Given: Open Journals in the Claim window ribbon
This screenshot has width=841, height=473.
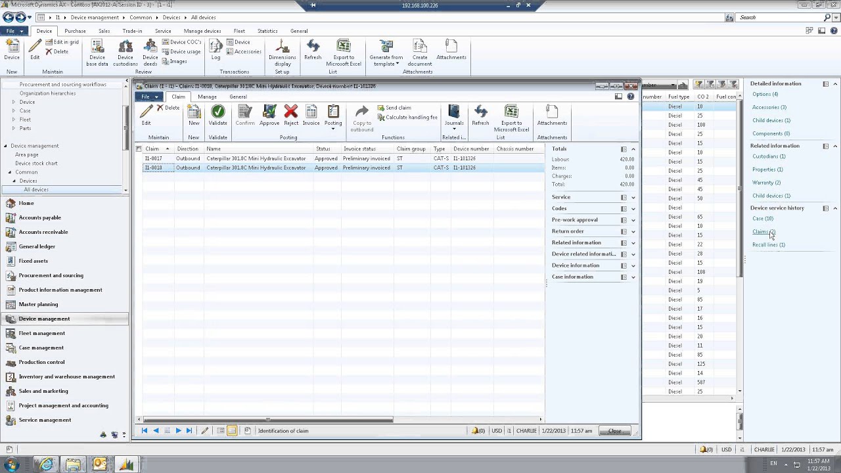Looking at the screenshot, I should click(454, 117).
